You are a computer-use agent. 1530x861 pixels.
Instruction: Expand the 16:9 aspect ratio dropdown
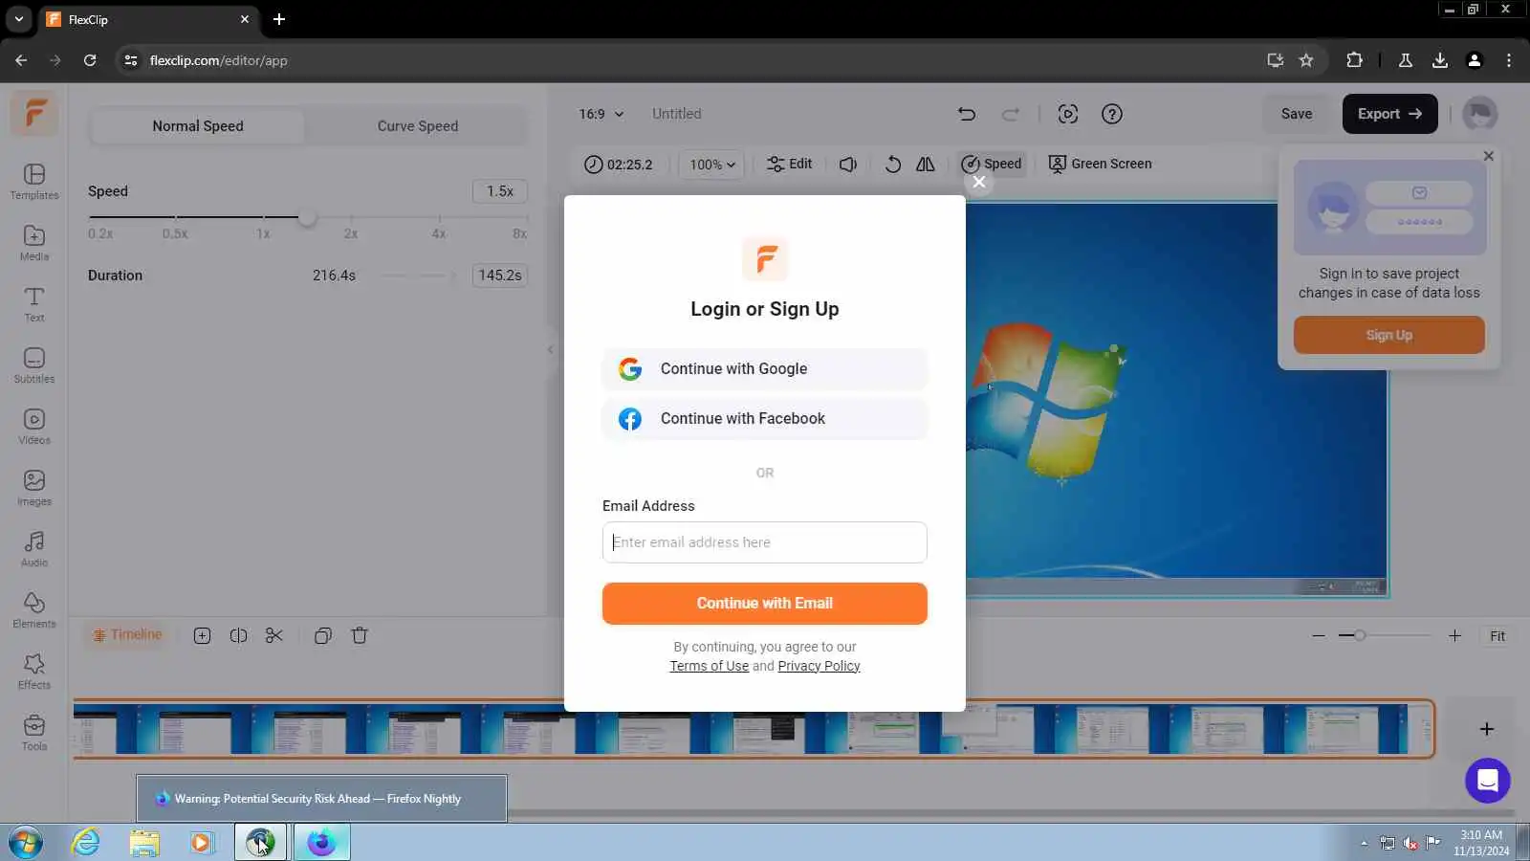pyautogui.click(x=601, y=114)
